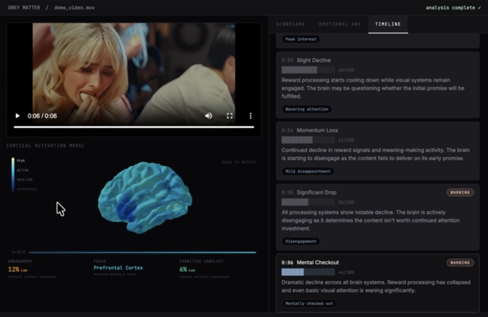
Task: Mute the video volume speaker icon
Action: point(208,116)
